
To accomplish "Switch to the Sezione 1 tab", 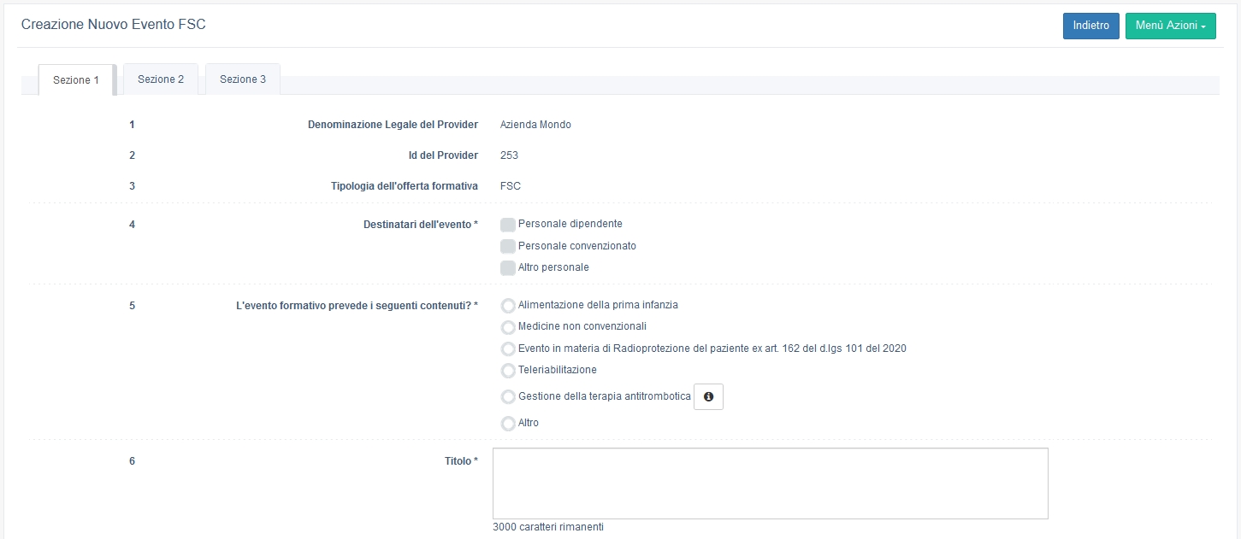I will 76,80.
